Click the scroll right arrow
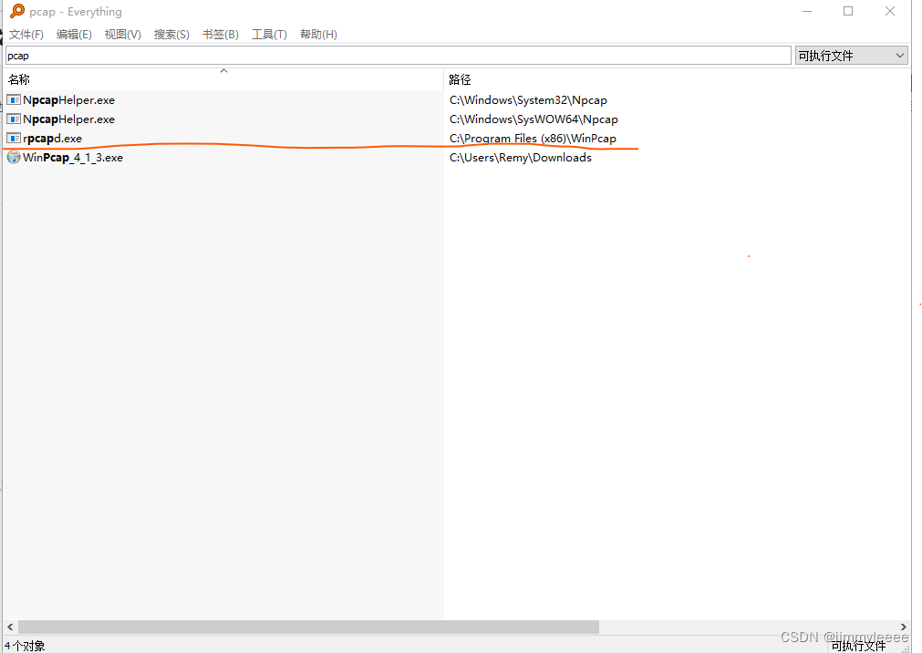 click(904, 627)
